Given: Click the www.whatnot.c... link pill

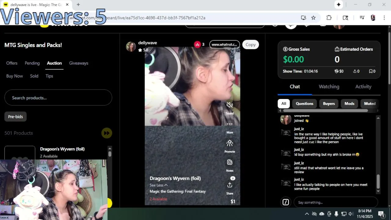Looking at the screenshot, I should pyautogui.click(x=225, y=45).
